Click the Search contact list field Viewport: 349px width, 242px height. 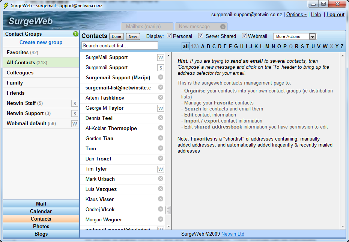[x=119, y=45]
